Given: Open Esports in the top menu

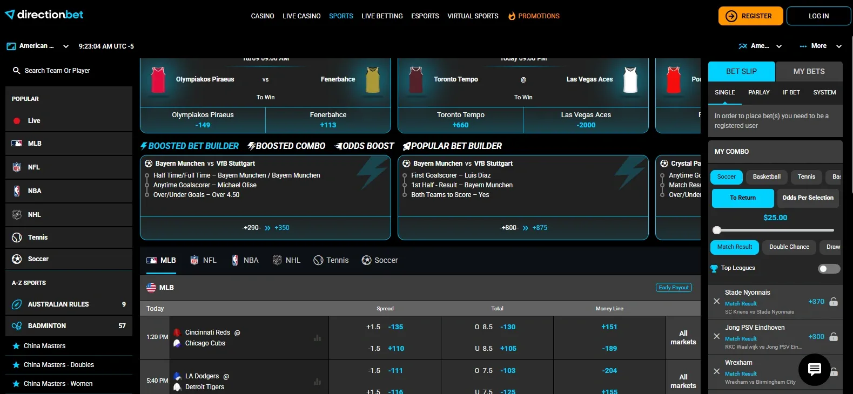Looking at the screenshot, I should tap(425, 16).
